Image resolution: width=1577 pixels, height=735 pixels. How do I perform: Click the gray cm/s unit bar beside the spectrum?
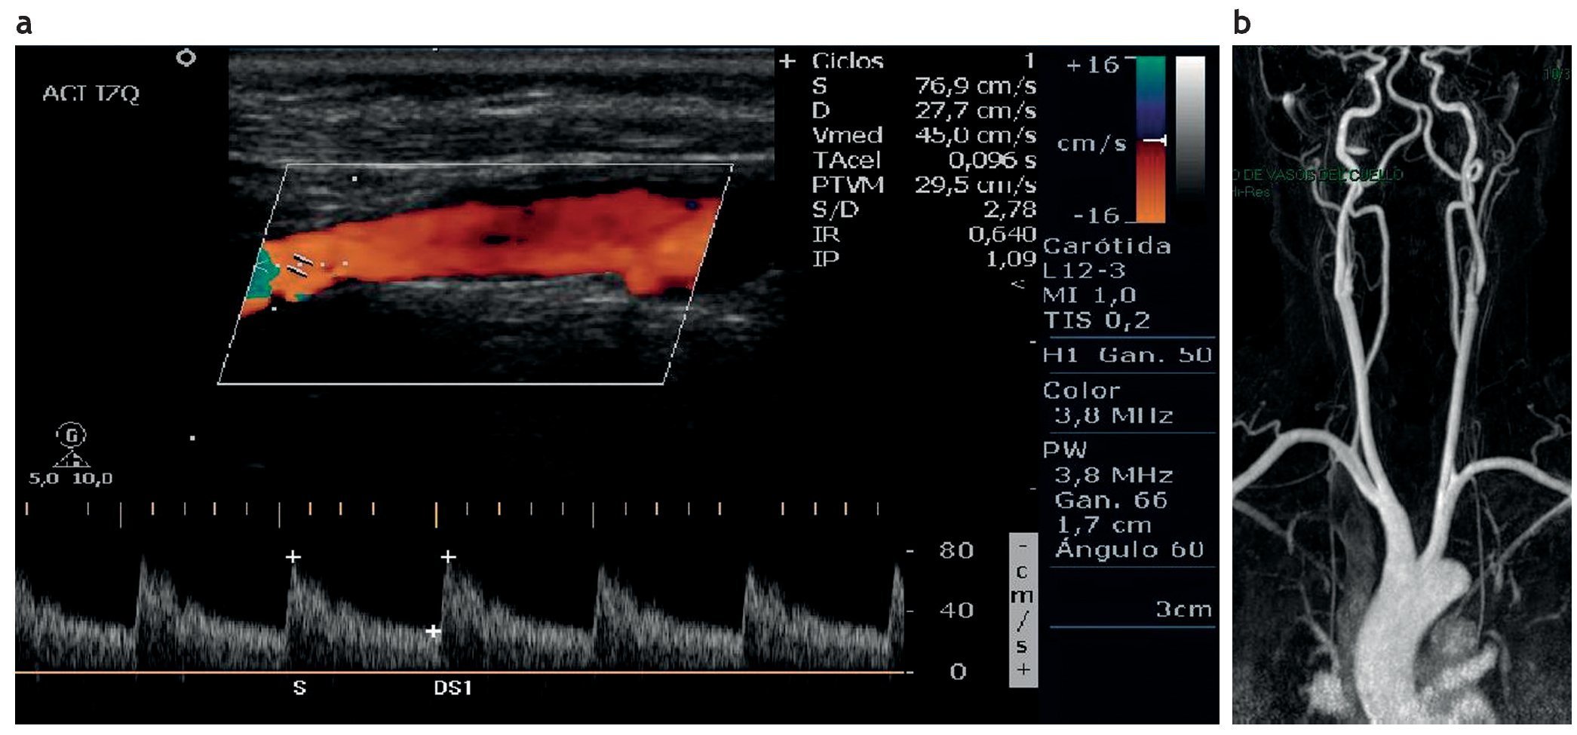tap(1023, 609)
